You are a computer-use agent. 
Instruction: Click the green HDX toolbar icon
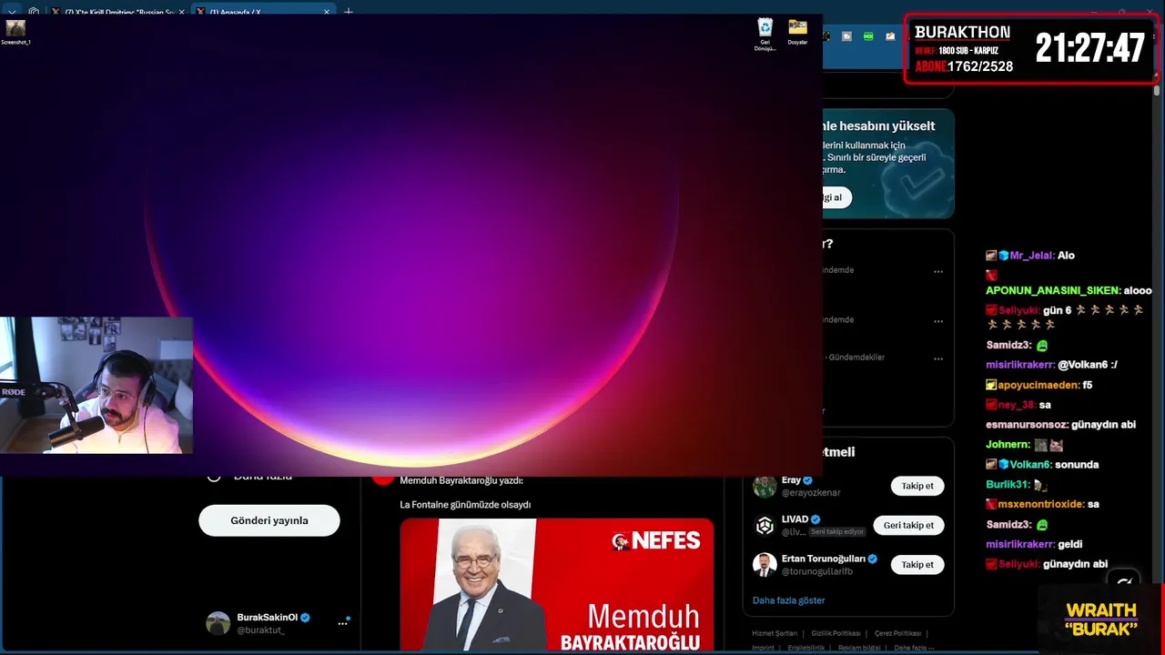868,36
